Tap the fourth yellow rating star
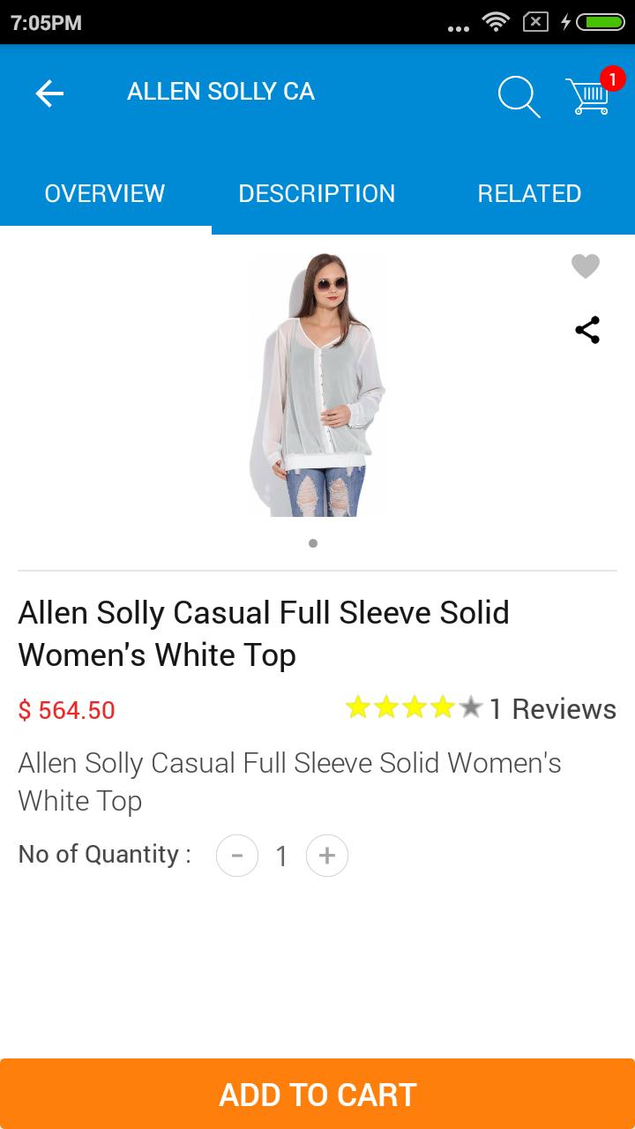Screen dimensions: 635x1129 click(441, 707)
